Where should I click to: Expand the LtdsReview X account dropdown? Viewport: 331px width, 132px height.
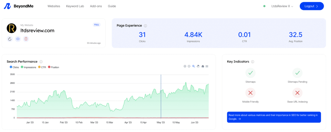282,6
